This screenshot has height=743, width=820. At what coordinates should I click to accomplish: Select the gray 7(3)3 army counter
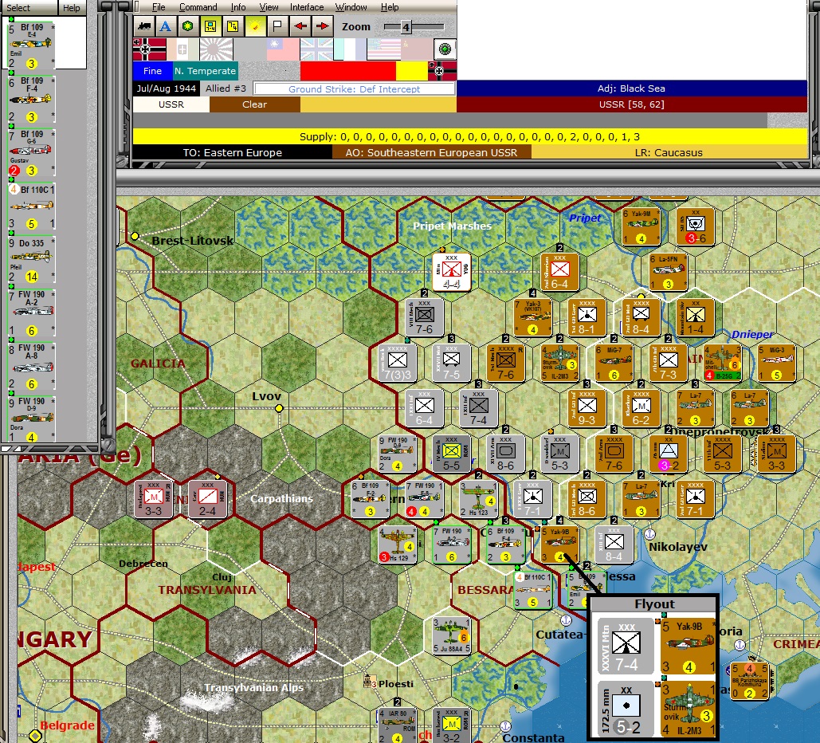point(398,362)
